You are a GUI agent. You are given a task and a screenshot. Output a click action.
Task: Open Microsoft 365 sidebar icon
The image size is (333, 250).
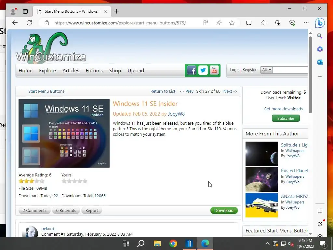coord(320,49)
